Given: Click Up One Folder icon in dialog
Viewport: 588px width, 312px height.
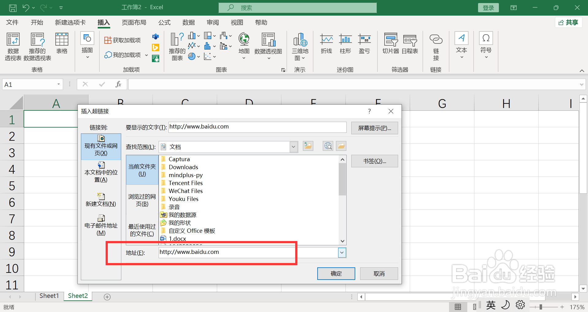Looking at the screenshot, I should (308, 146).
